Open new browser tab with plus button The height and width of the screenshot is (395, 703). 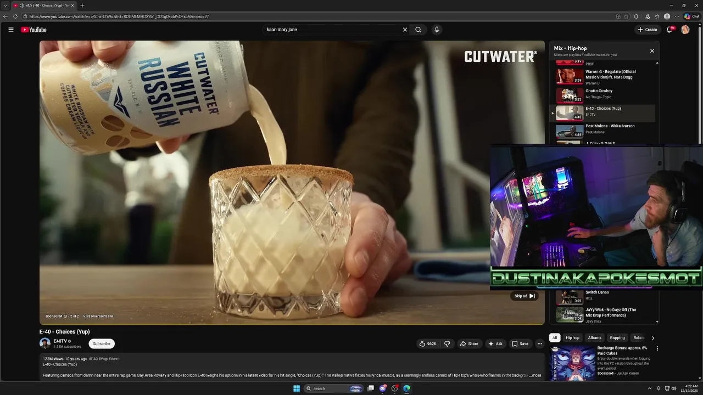[x=82, y=5]
